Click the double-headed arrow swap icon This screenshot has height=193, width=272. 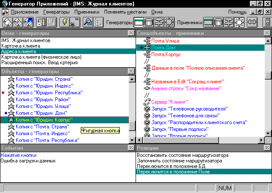tap(252, 22)
